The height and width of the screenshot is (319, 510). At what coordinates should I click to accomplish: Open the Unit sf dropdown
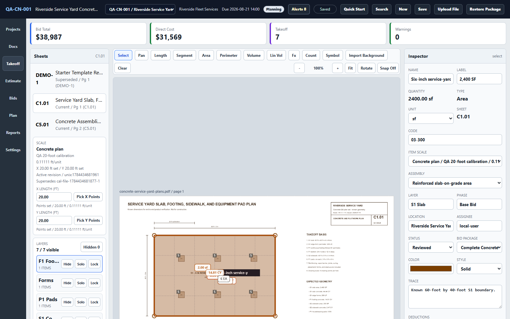coord(431,119)
